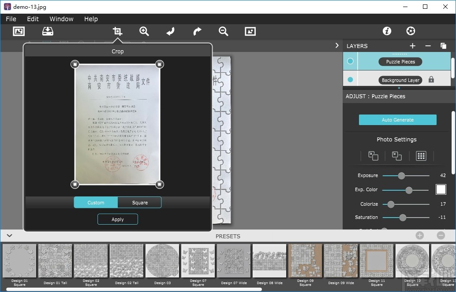Click the Auto Generate button

[397, 120]
